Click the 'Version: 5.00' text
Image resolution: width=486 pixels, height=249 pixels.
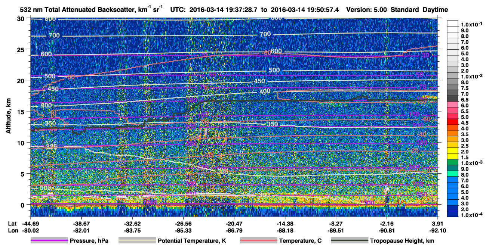(366, 10)
